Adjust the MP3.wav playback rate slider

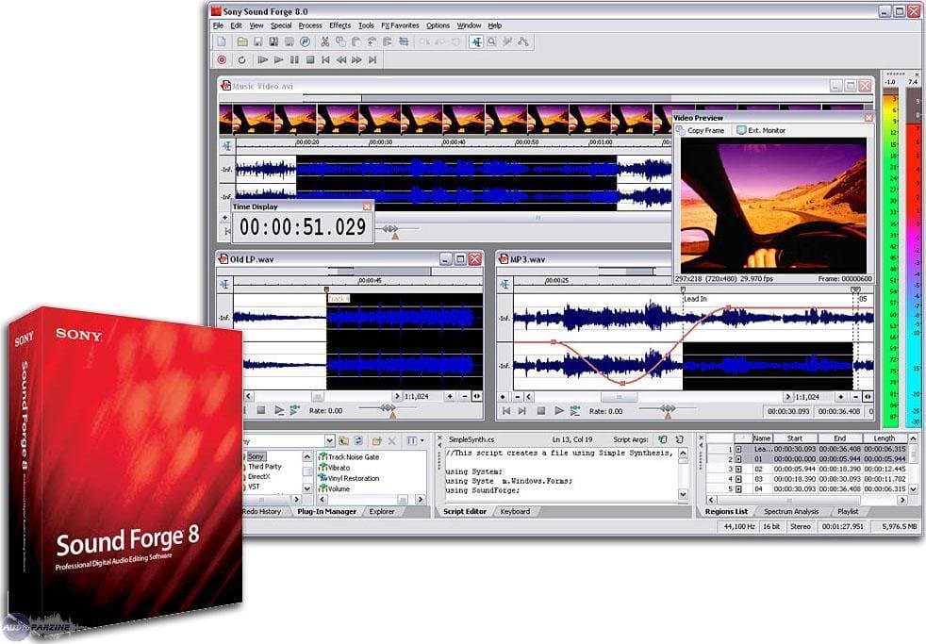[668, 408]
